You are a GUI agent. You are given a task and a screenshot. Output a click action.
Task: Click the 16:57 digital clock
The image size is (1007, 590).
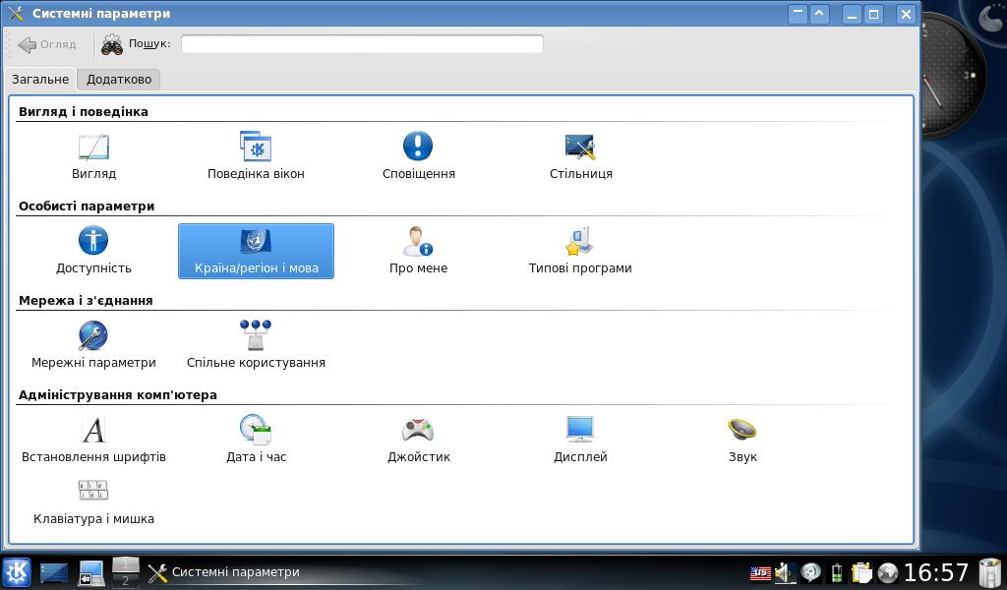(x=936, y=572)
